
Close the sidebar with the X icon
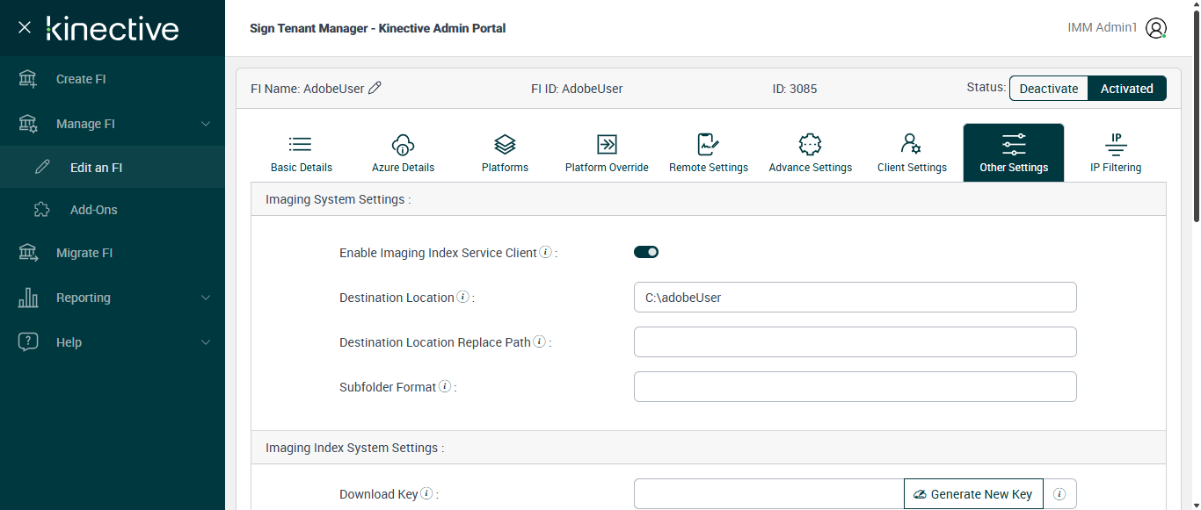[x=25, y=28]
